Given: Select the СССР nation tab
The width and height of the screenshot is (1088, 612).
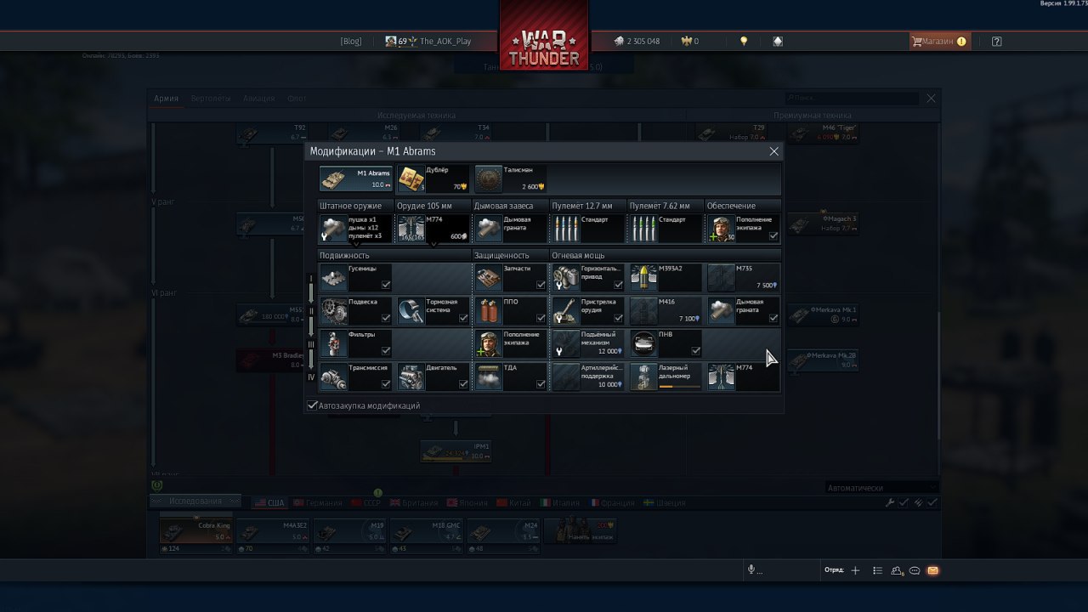Looking at the screenshot, I should [x=366, y=502].
